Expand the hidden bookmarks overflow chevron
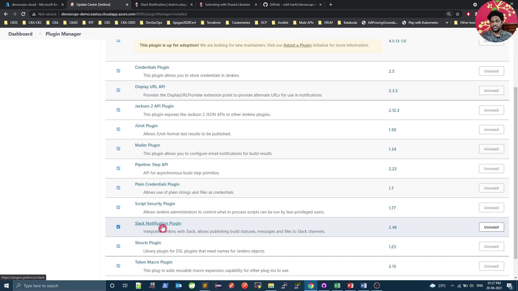Viewport: 518px width, 291px height. [x=447, y=23]
